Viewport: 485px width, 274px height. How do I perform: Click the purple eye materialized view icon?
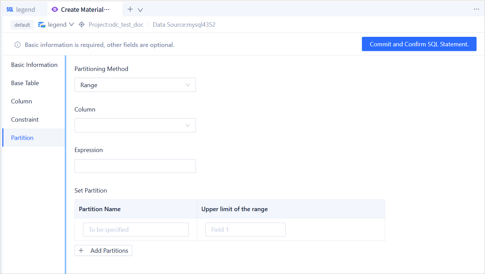pyautogui.click(x=55, y=9)
